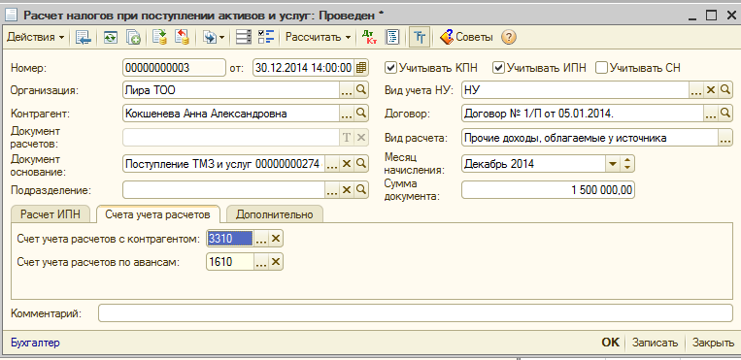Click the checklist settings icon in toolbar
741x360 pixels.
coord(267,37)
